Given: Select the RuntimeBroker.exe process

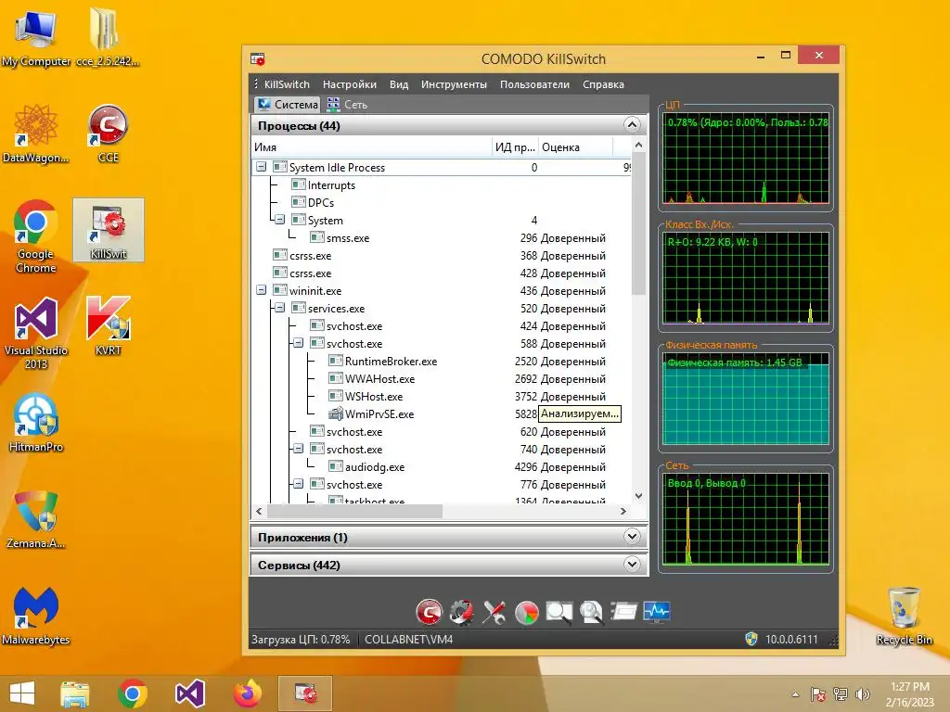Looking at the screenshot, I should (x=441, y=362).
